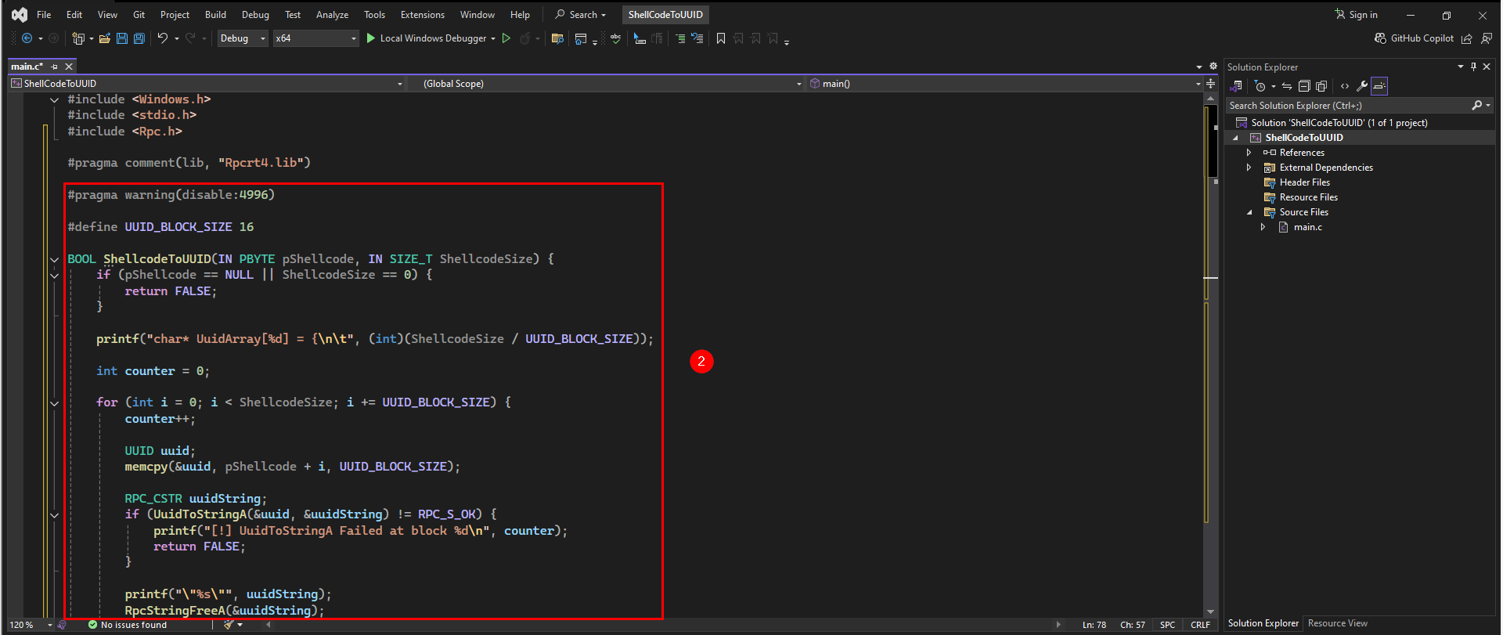This screenshot has width=1503, height=635.
Task: Toggle auto-hide pin for Solution Explorer
Action: pyautogui.click(x=1473, y=67)
